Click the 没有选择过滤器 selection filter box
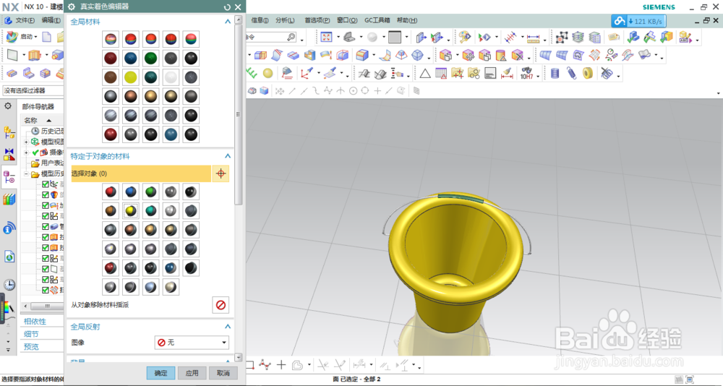This screenshot has width=723, height=386. (33, 90)
